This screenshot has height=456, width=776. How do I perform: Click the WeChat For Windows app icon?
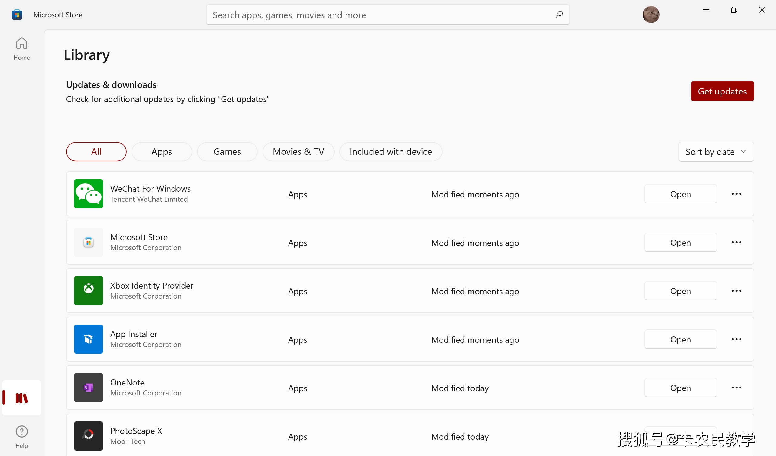(89, 194)
